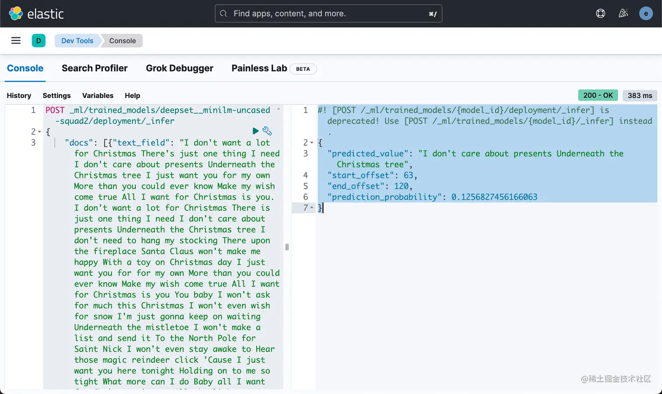The width and height of the screenshot is (662, 394).
Task: Toggle fold arrow at response line 7
Action: 312,208
